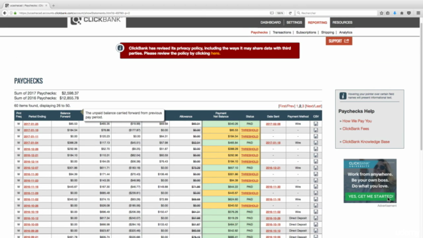
Task: Switch to the Transactions sub-tab
Action: [282, 32]
